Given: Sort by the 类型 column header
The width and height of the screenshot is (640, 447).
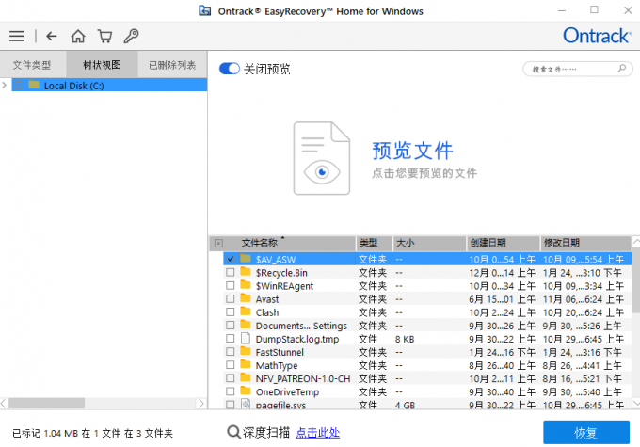Looking at the screenshot, I should click(374, 243).
